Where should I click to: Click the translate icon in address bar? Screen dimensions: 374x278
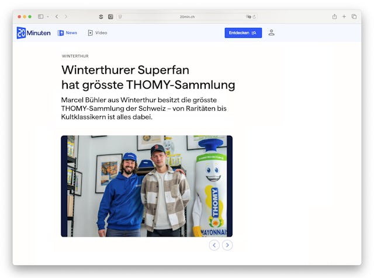point(248,17)
